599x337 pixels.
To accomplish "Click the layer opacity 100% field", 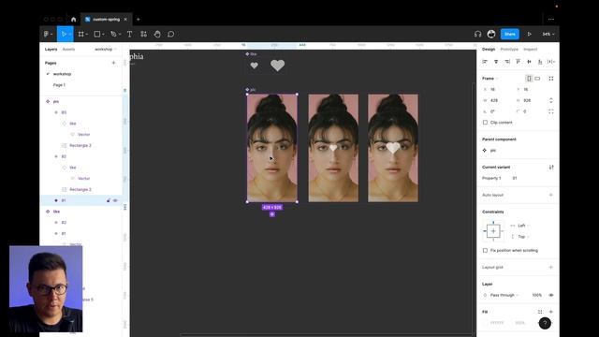I will [536, 295].
